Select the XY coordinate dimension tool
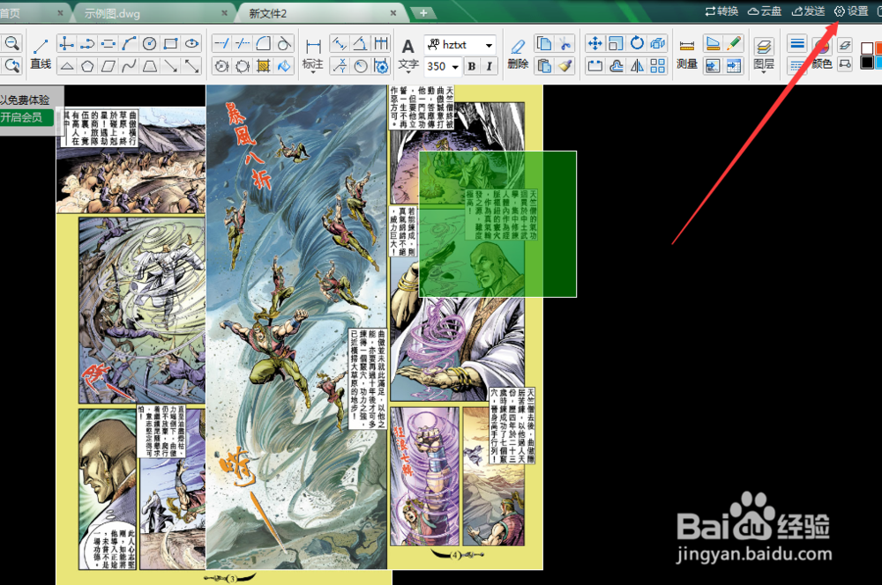Screen dimensions: 882x585 click(340, 66)
